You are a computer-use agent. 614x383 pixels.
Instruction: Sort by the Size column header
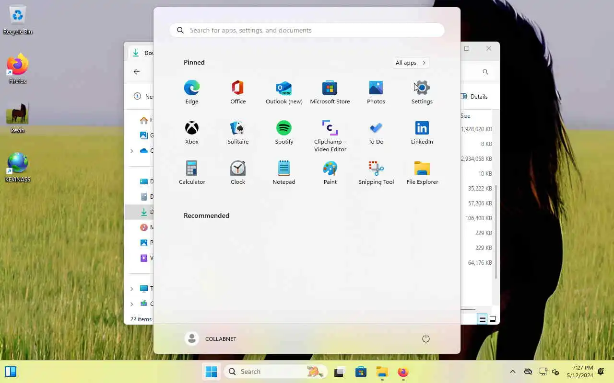pos(465,116)
